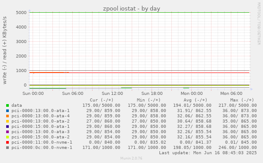
Task: Click the data Max value 217.00/5000.00
Action: pos(237,105)
